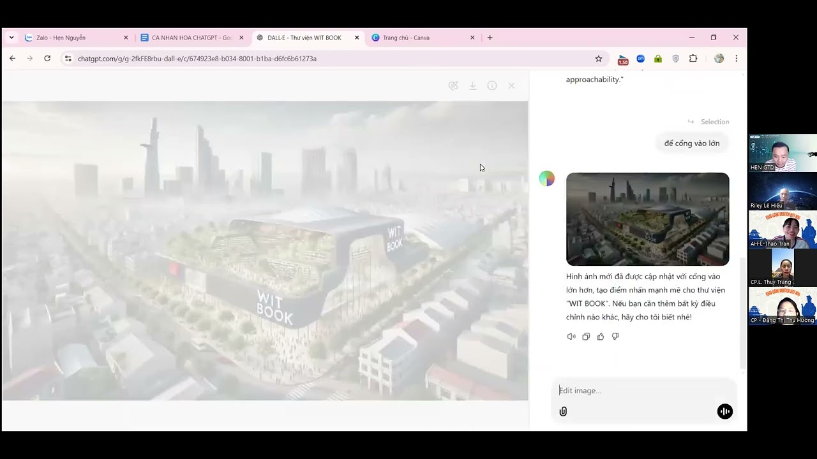817x459 pixels.
Task: Click the large WIT BOOK building image
Action: pos(265,251)
